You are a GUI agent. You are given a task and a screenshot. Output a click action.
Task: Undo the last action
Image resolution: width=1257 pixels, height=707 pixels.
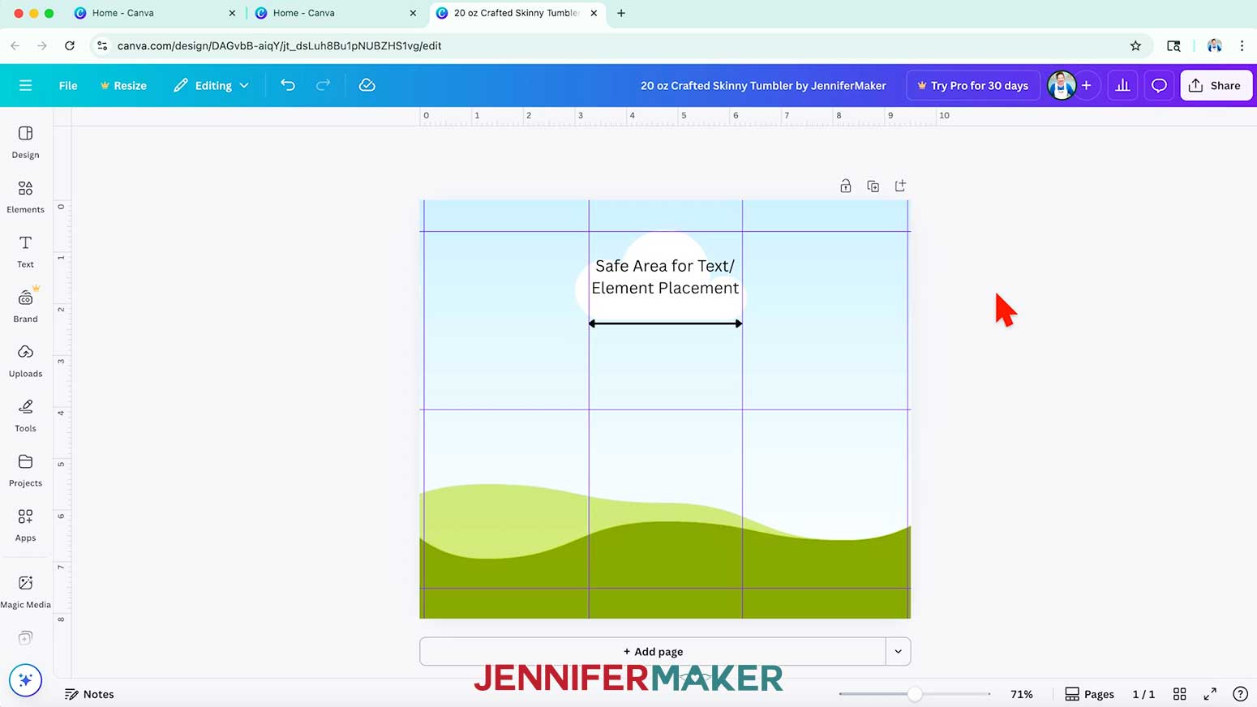coord(288,85)
